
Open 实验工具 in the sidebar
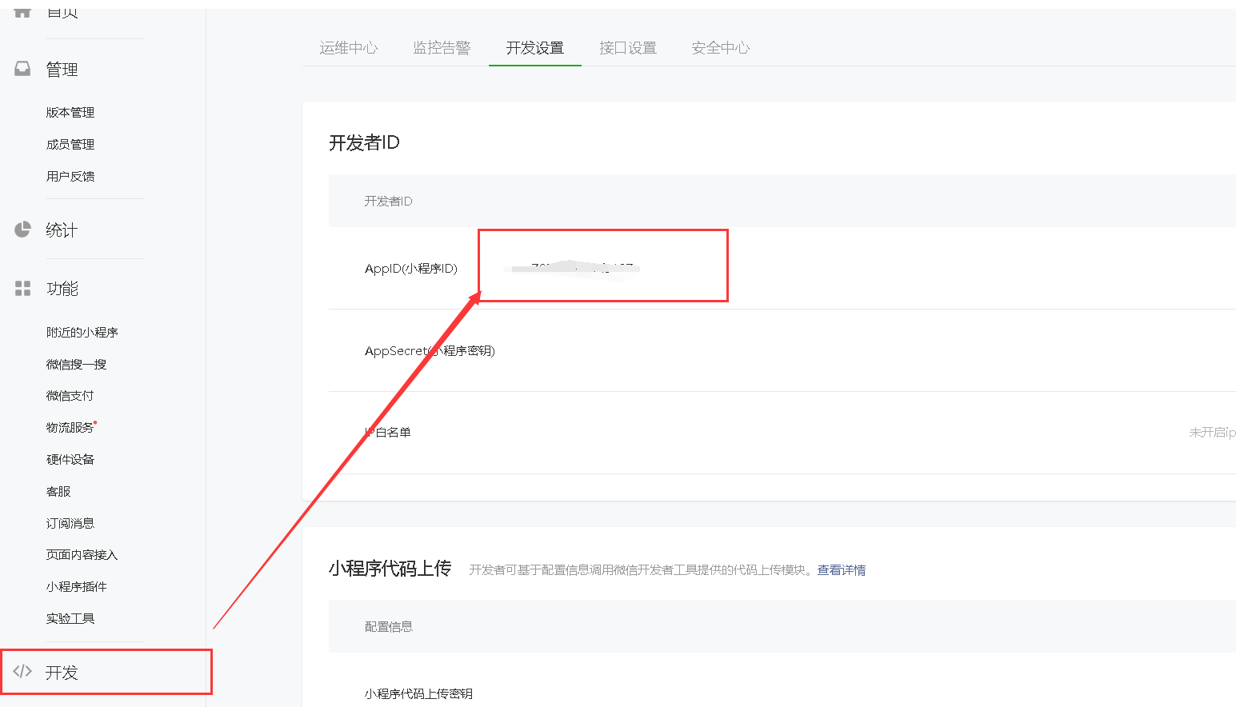pyautogui.click(x=70, y=619)
